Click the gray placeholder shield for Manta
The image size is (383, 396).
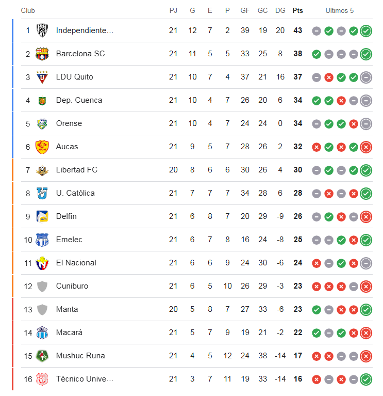(42, 309)
